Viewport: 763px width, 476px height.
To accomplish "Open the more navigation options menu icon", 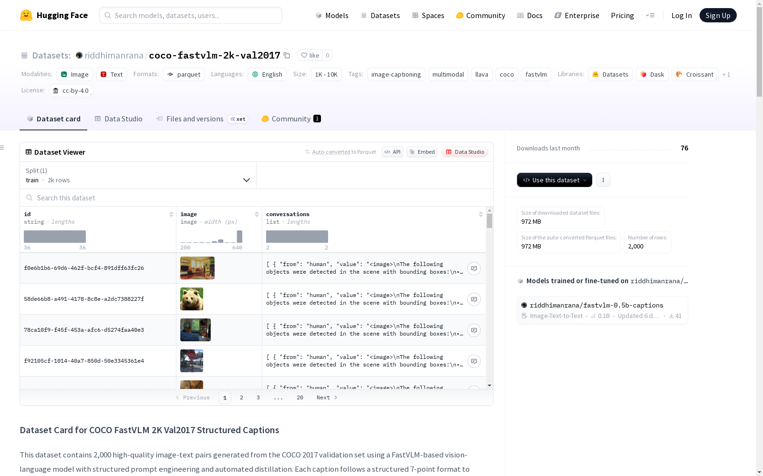I will tap(650, 15).
